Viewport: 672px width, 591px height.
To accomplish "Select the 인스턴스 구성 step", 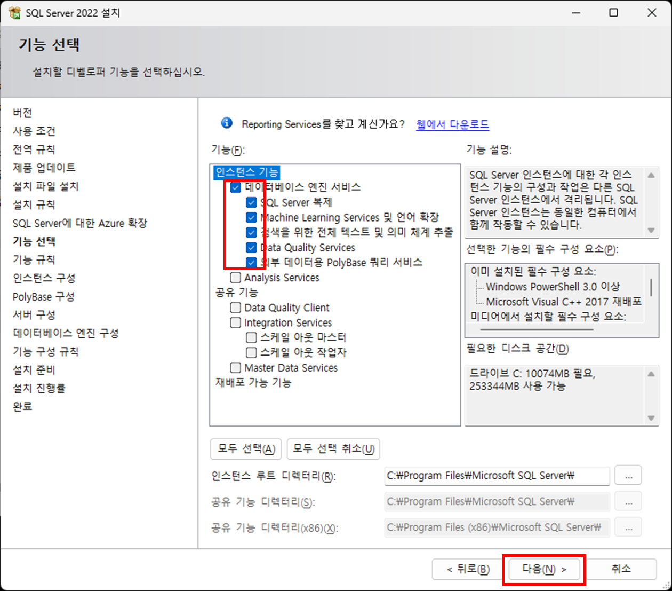I will (44, 278).
